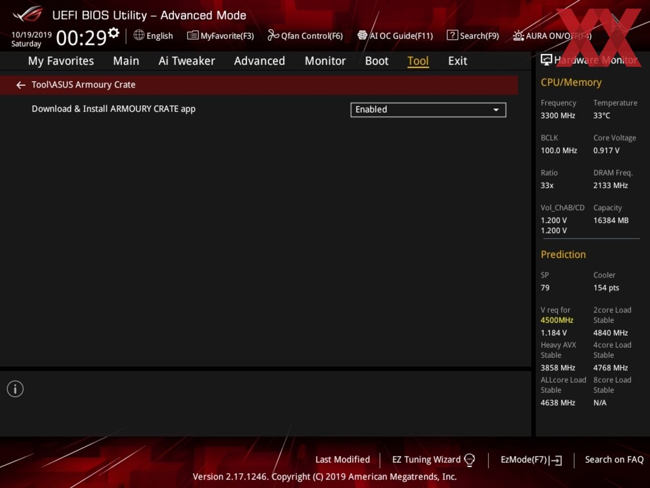Click the 3858 MHz Heavy AVX value
Viewport: 650px width, 488px height.
(558, 368)
